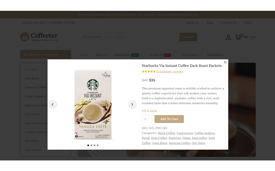
Task: Expand the Top deals menu
Action: click(x=190, y=55)
